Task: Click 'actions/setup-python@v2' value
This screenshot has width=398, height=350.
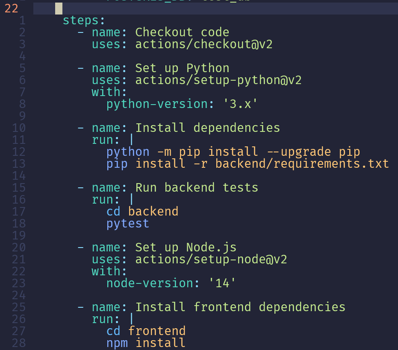Action: click(219, 80)
